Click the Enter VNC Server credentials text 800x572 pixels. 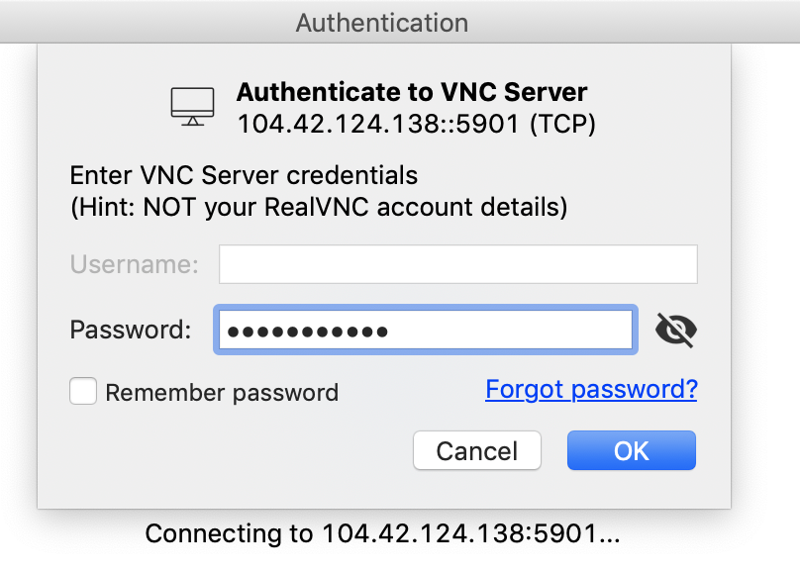pyautogui.click(x=244, y=175)
